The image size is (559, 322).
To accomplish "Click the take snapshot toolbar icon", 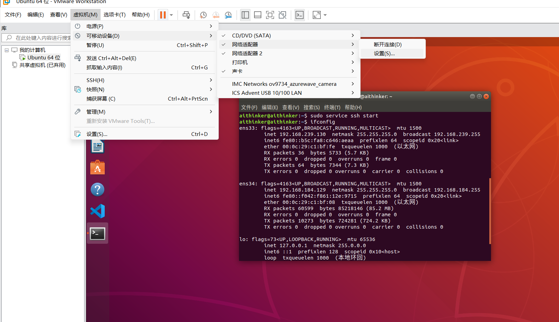I will point(203,15).
